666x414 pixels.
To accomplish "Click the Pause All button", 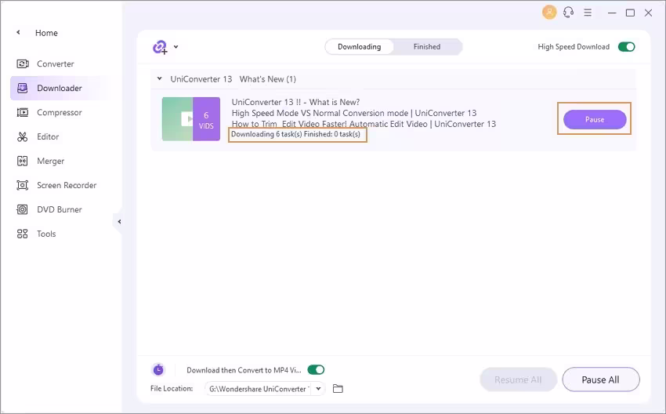I will [x=601, y=379].
